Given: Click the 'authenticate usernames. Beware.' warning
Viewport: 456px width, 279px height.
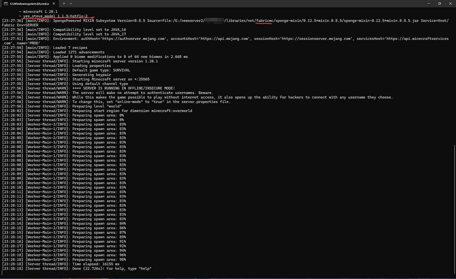Looking at the screenshot, I should coord(108,93).
